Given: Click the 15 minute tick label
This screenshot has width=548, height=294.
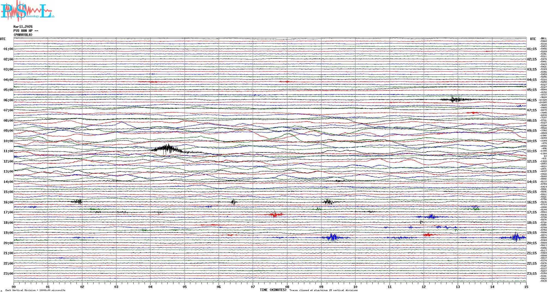Looking at the screenshot, I should coord(526,287).
